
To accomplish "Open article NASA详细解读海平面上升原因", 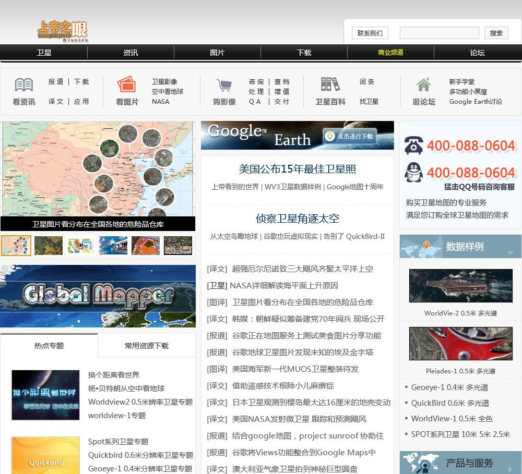I will click(283, 286).
